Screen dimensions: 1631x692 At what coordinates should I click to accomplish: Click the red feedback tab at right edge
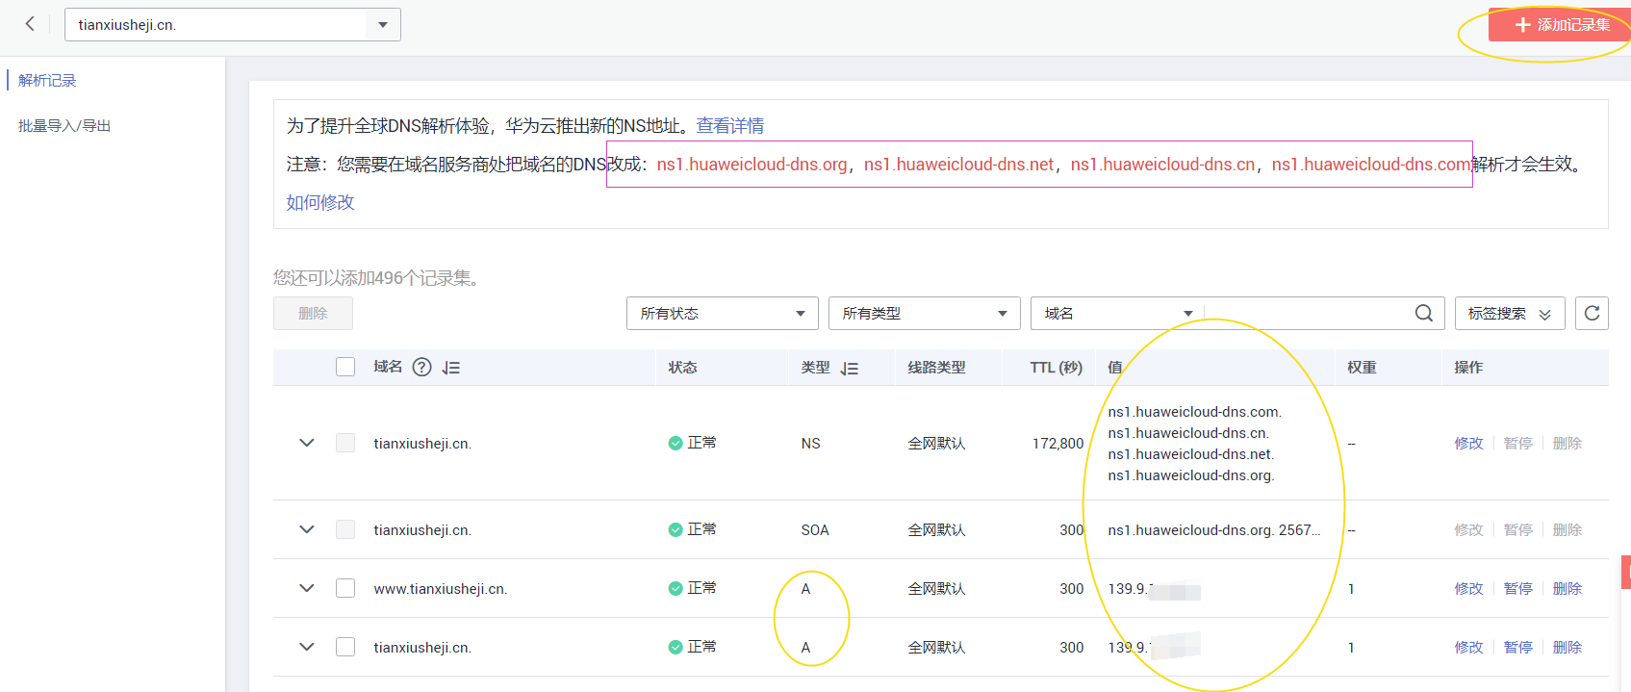point(1626,572)
